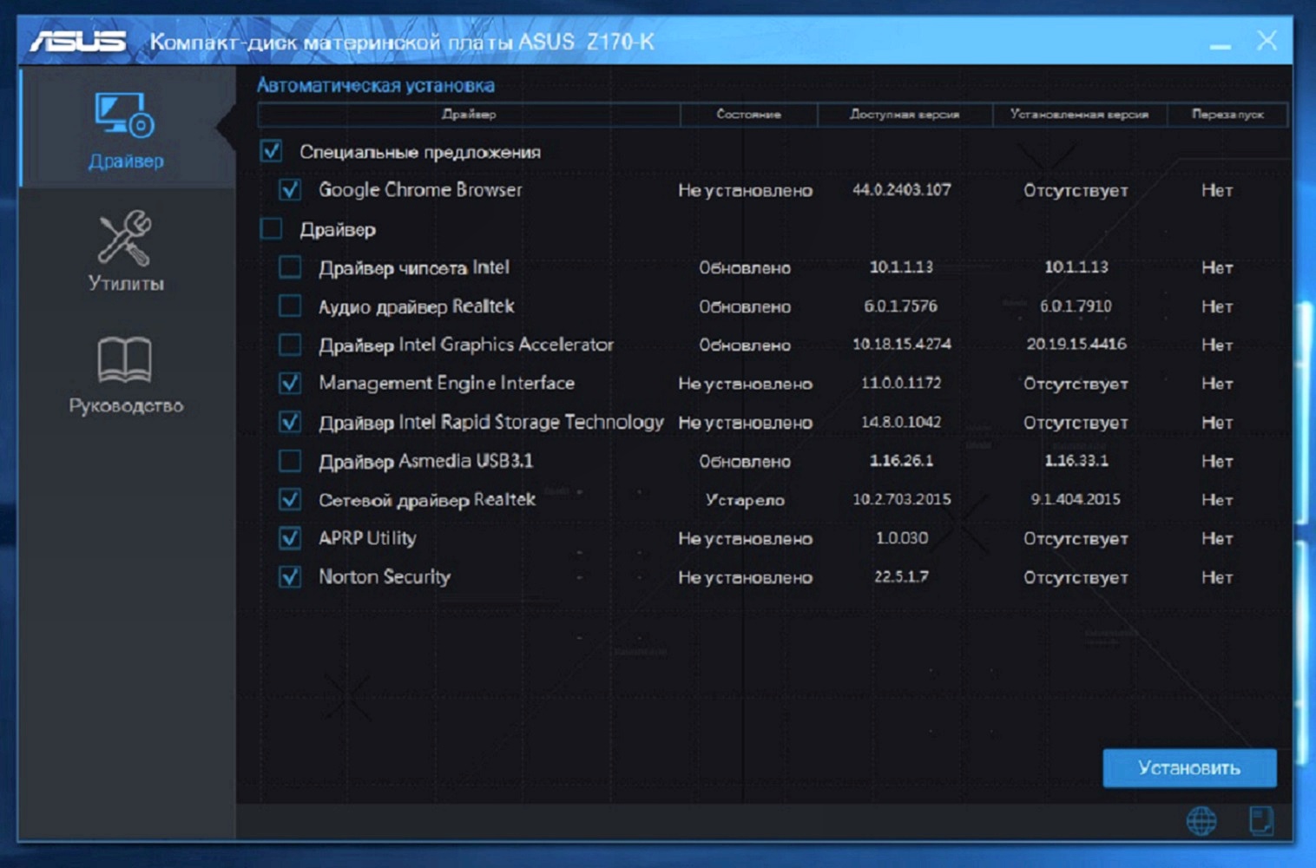Click the Автоматическая установка heading
1316x868 pixels.
click(375, 85)
